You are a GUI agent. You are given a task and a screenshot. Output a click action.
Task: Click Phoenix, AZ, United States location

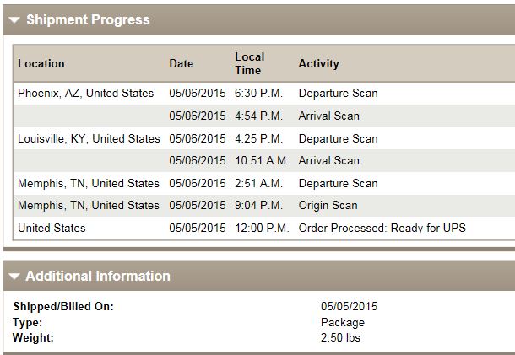(86, 94)
